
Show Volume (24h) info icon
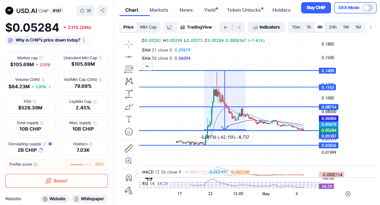(43, 80)
